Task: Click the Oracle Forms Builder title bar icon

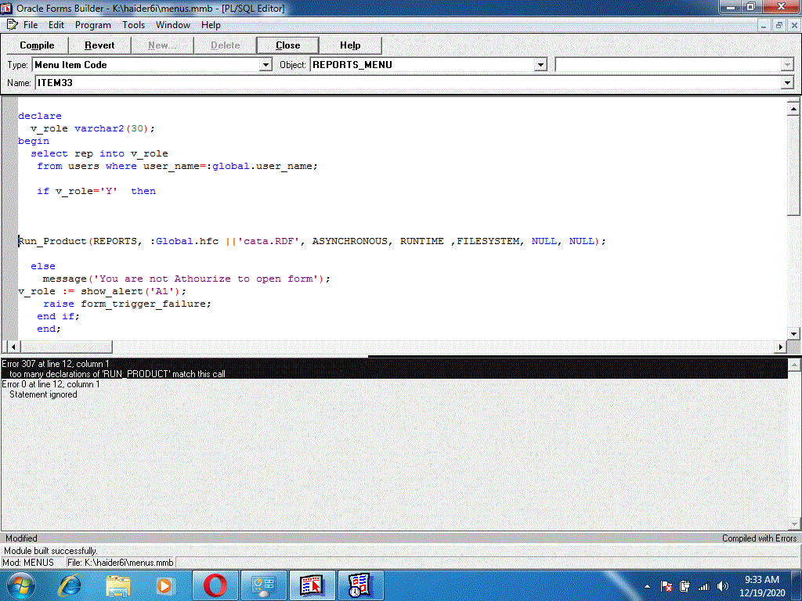Action: coord(6,8)
